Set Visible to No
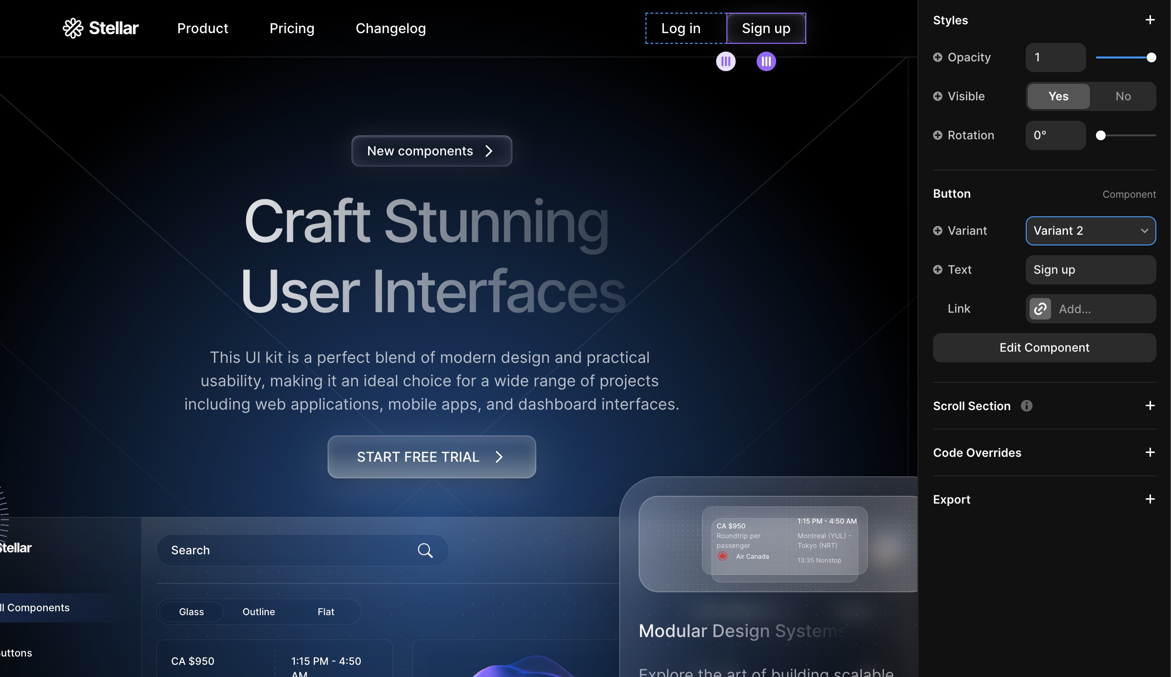The width and height of the screenshot is (1171, 677). click(1123, 96)
